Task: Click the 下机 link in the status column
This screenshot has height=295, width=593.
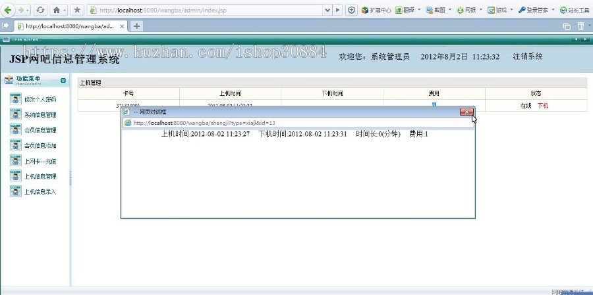Action: 543,106
